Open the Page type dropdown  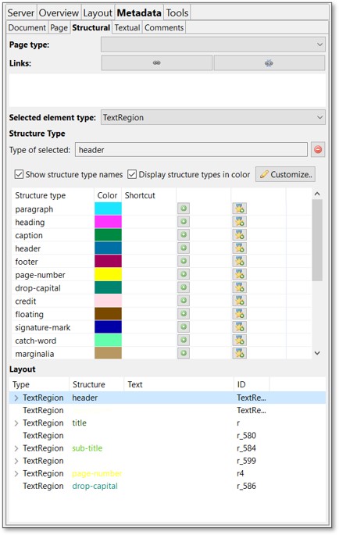tap(213, 45)
